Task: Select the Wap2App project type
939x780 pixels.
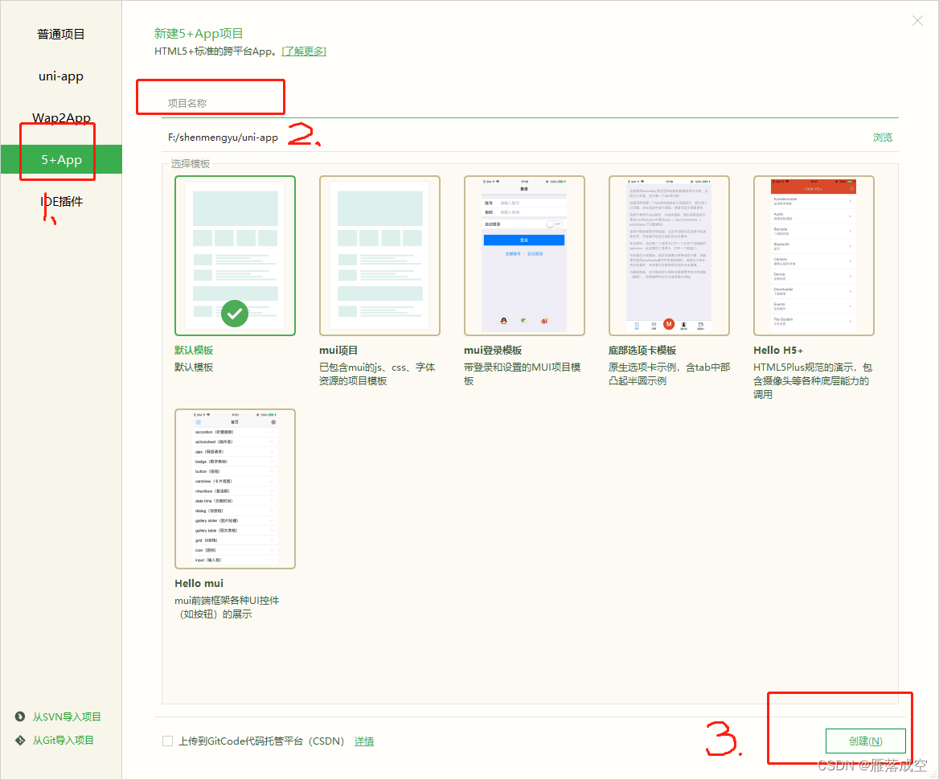Action: (x=60, y=117)
